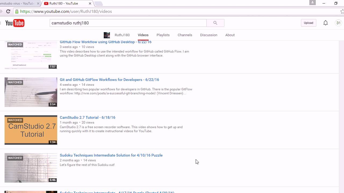Screen dimensions: 344x193
Task: Click the GitFlow Workflows hand-drawn thumbnail
Action: coord(31,92)
